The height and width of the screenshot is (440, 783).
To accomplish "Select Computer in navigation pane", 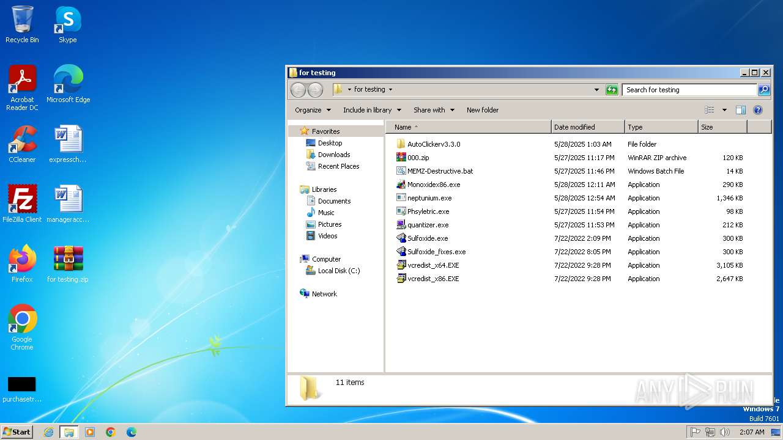I will [320, 259].
